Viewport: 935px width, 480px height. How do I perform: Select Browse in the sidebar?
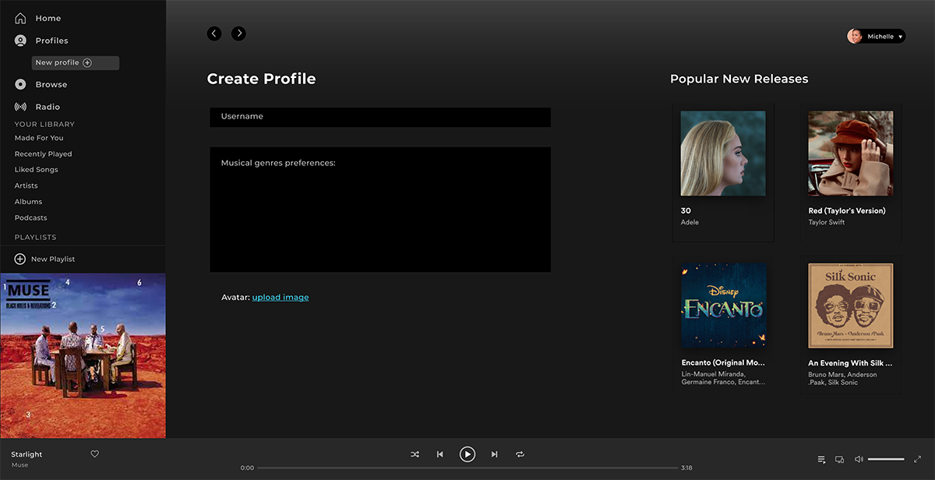coord(51,84)
